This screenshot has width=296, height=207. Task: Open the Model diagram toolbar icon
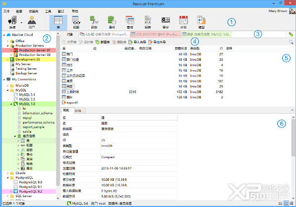click(x=201, y=22)
